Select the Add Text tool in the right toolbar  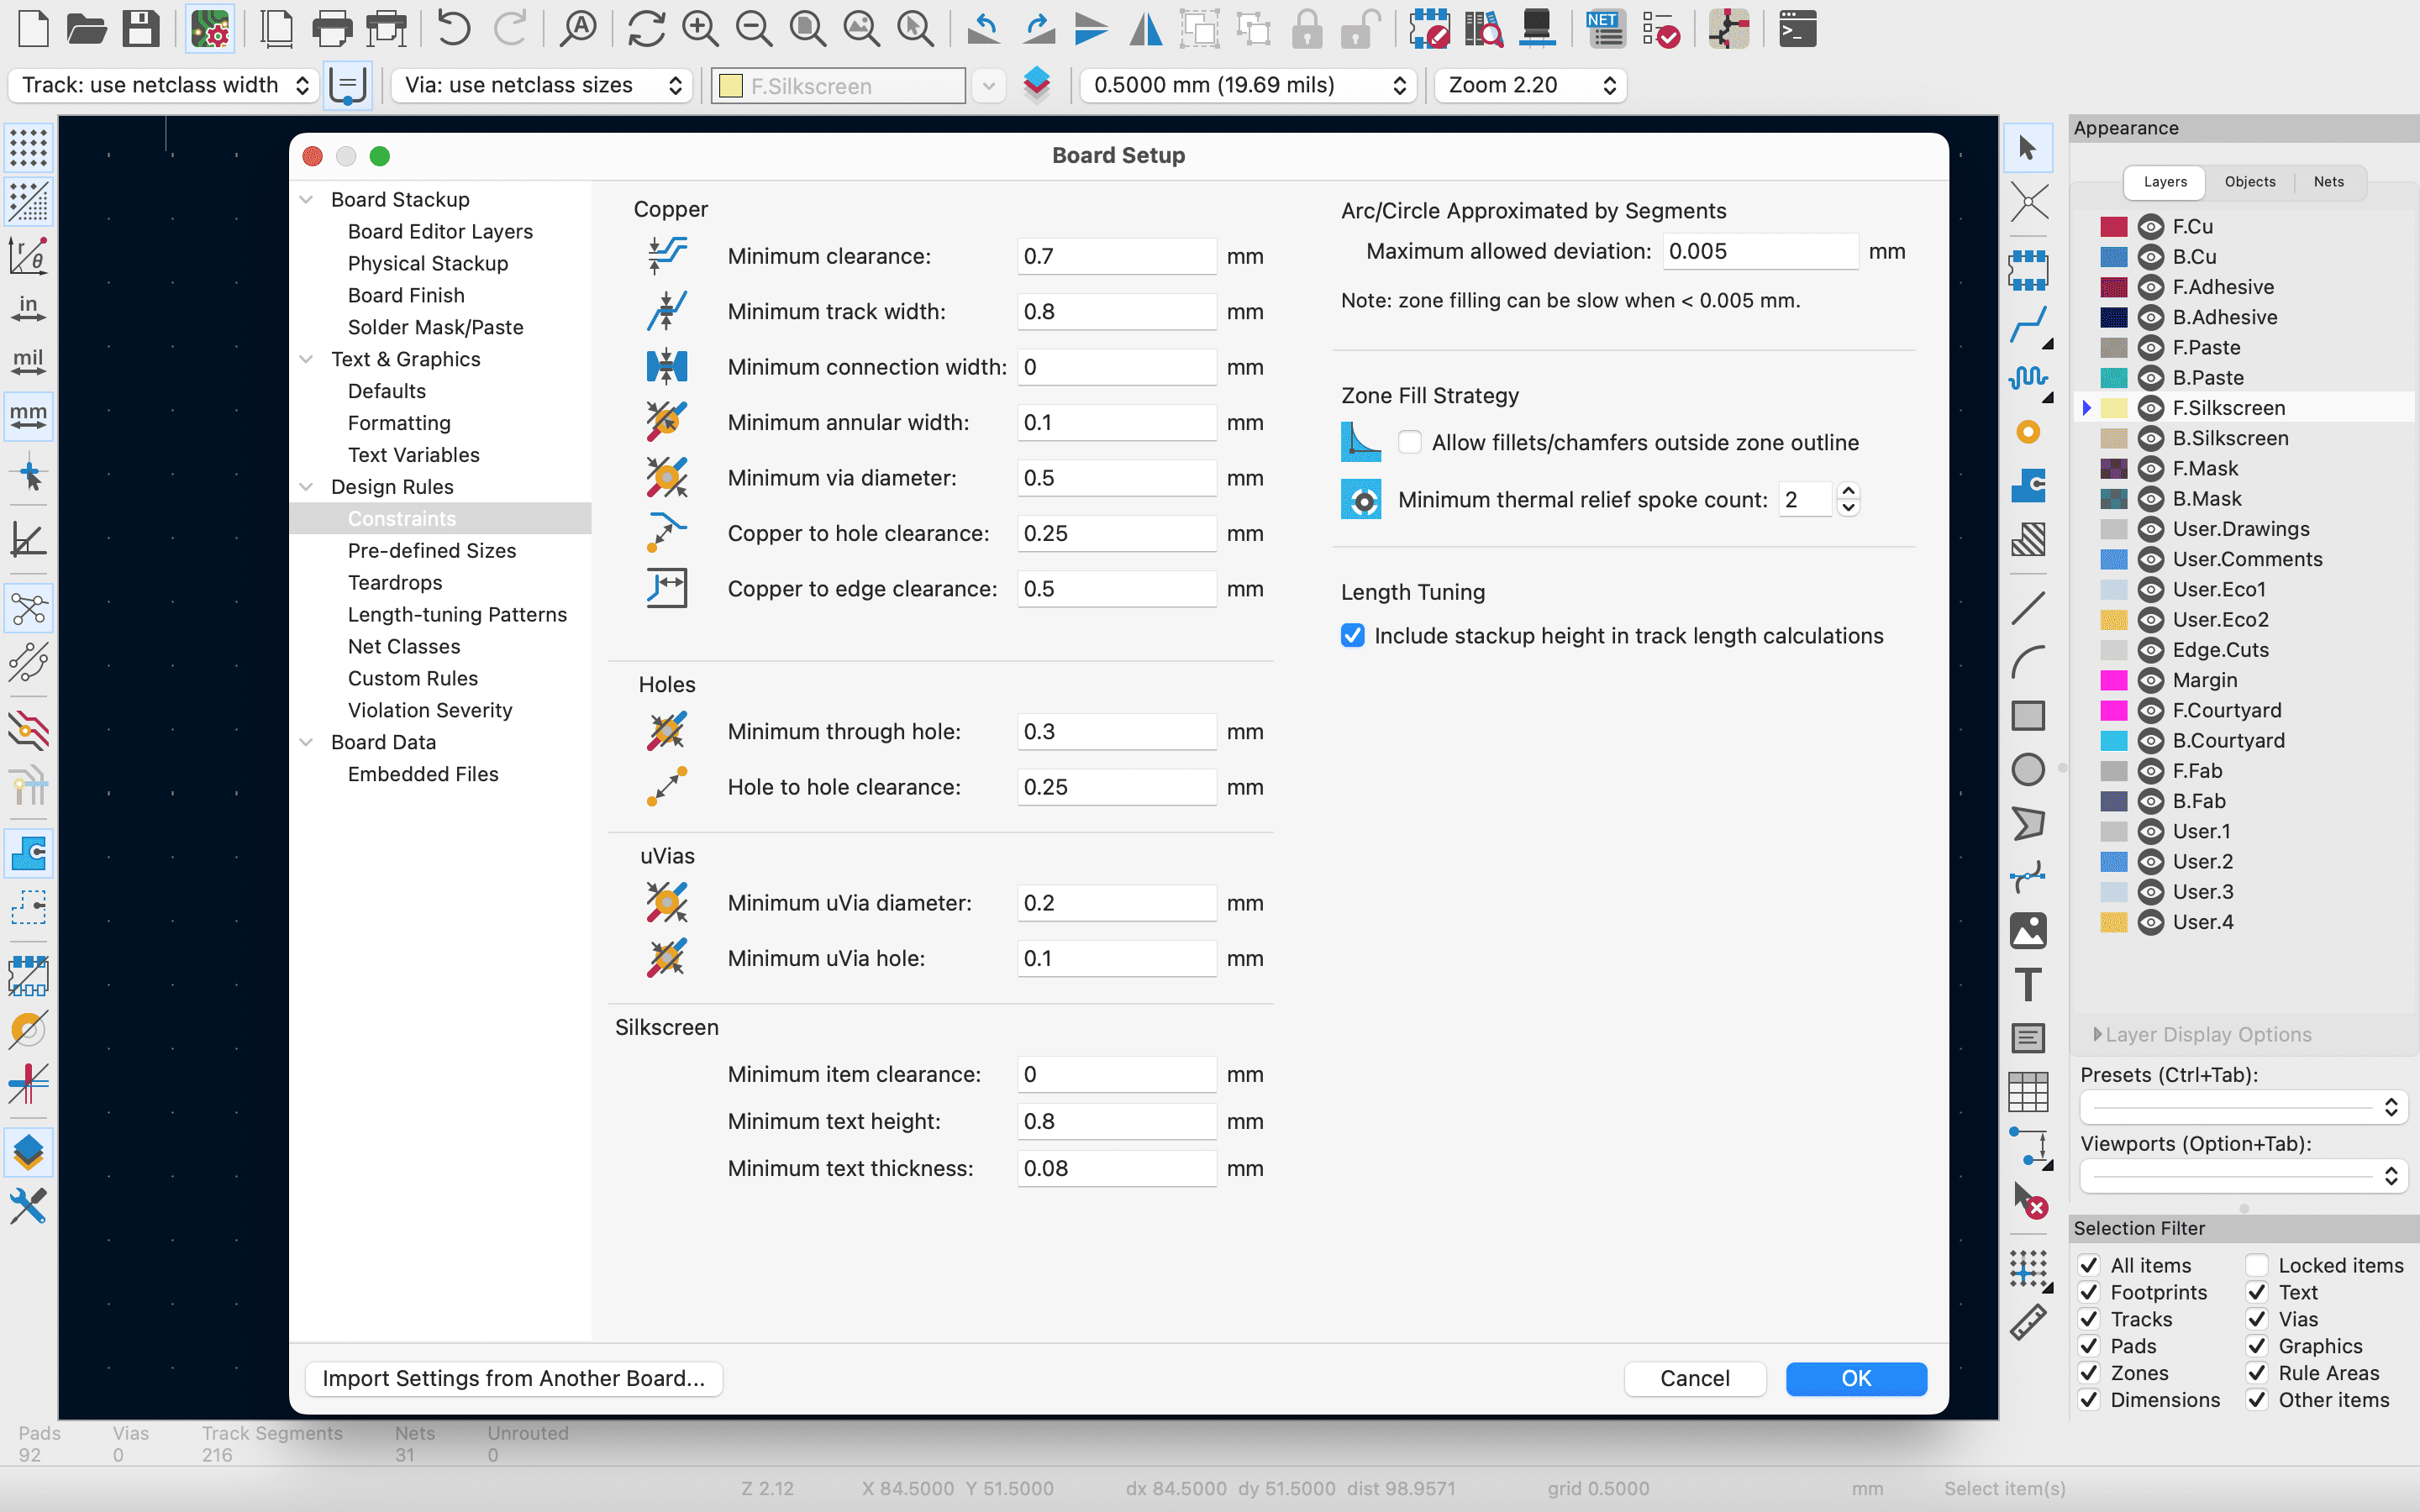point(2028,985)
